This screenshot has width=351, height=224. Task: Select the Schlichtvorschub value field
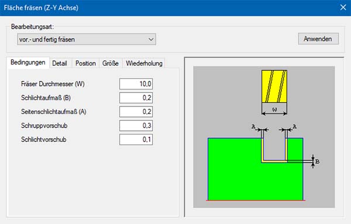tap(136, 139)
